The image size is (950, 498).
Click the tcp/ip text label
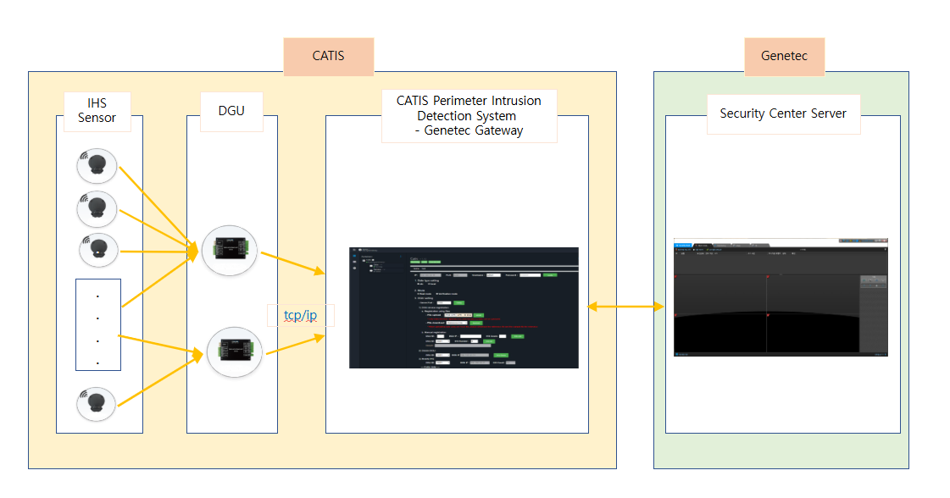(301, 315)
